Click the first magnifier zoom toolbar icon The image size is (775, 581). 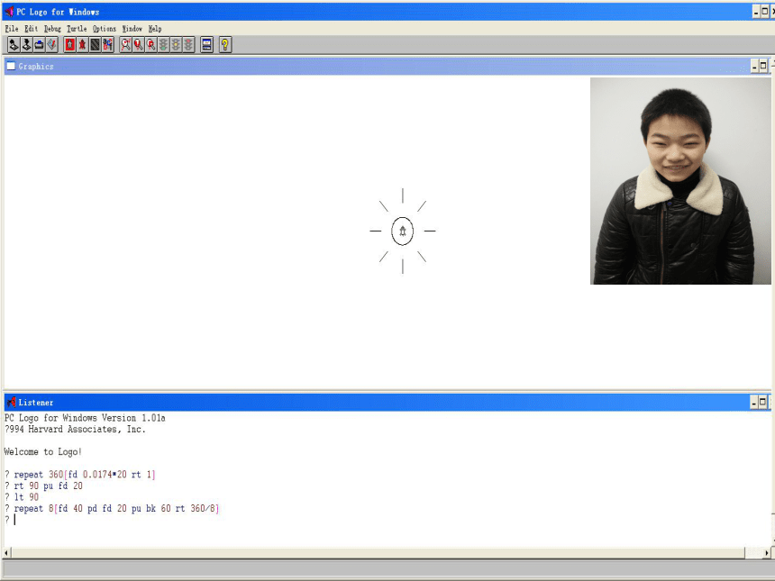pos(125,45)
